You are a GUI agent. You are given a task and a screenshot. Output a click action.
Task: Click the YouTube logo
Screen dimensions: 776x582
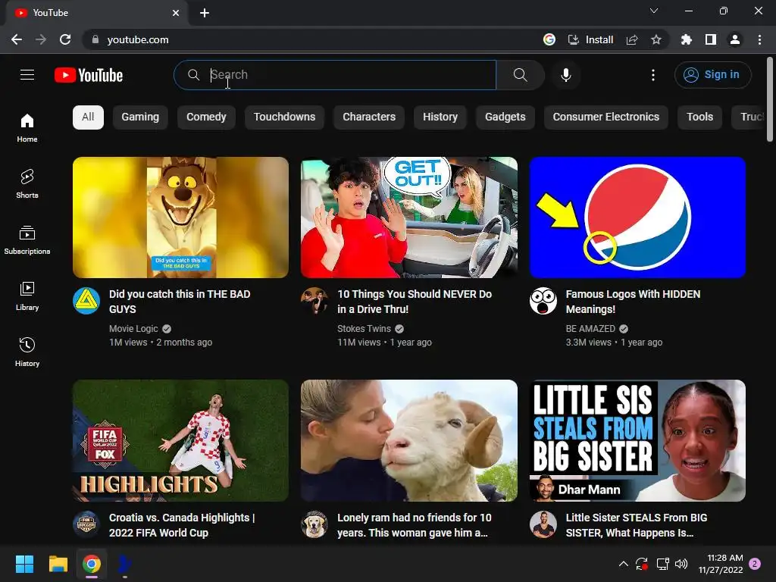(89, 75)
